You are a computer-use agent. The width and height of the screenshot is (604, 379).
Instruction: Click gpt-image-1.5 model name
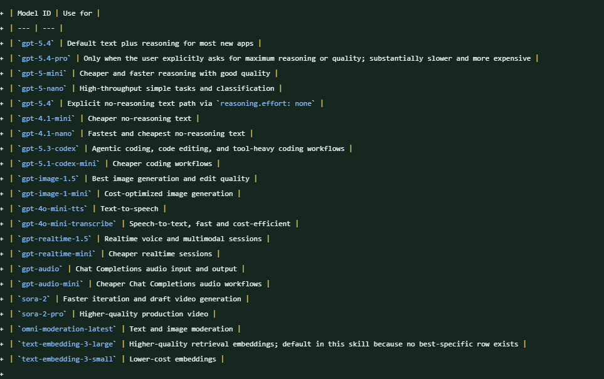click(48, 179)
